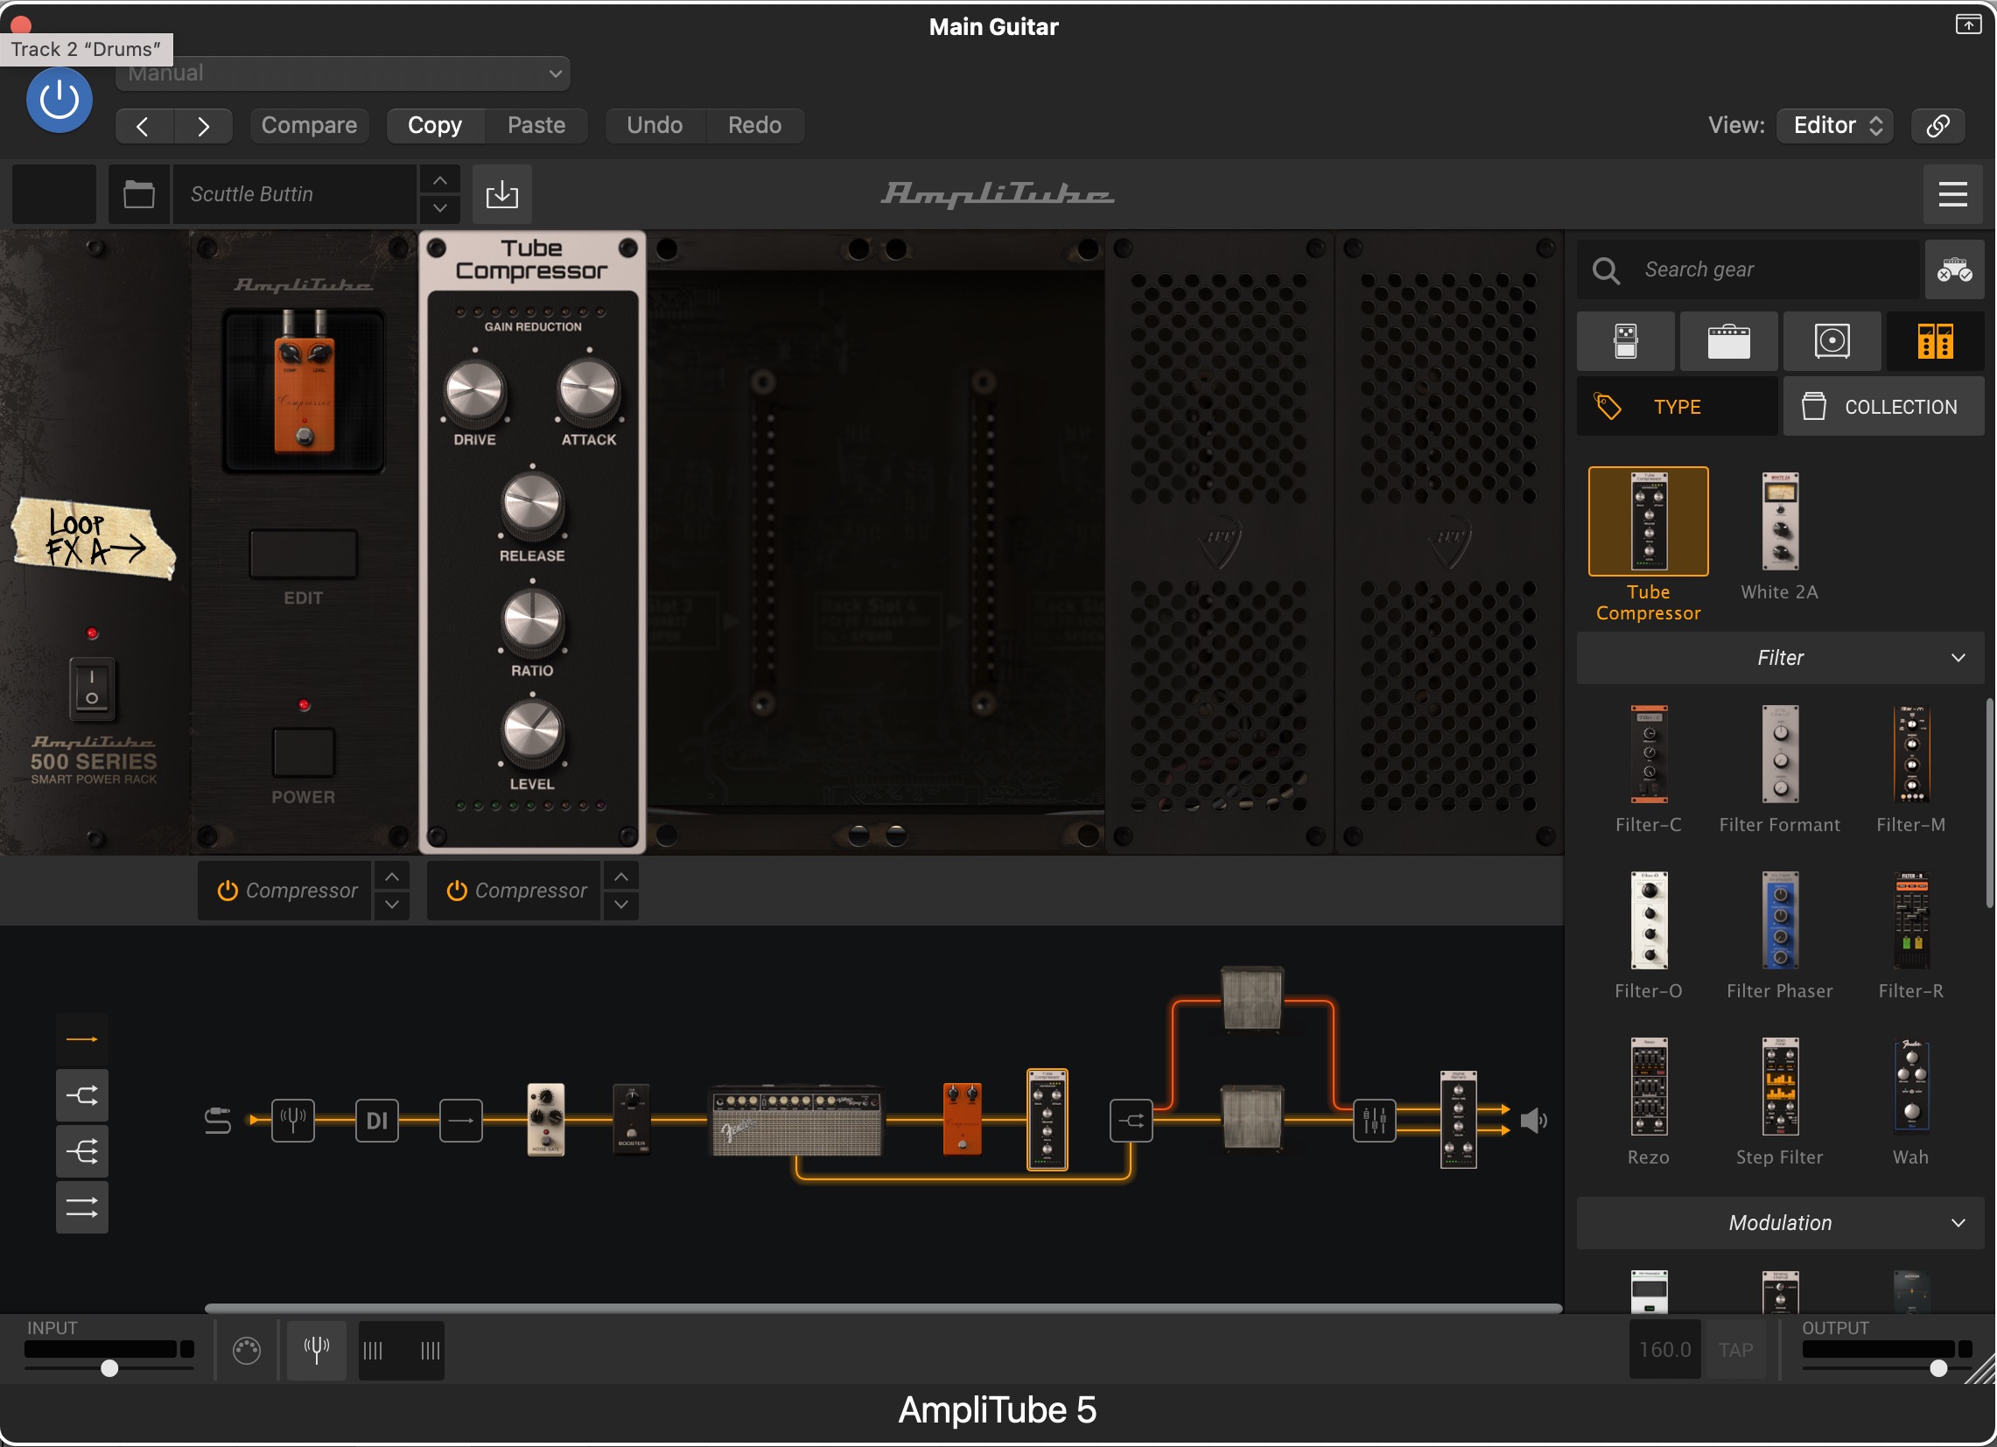
Task: Toggle the bottom bar tuner button
Action: 316,1350
